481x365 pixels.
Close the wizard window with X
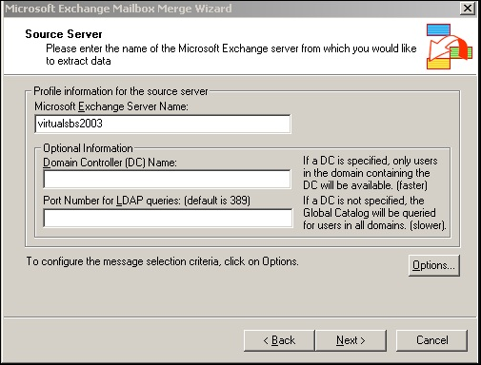[x=468, y=8]
